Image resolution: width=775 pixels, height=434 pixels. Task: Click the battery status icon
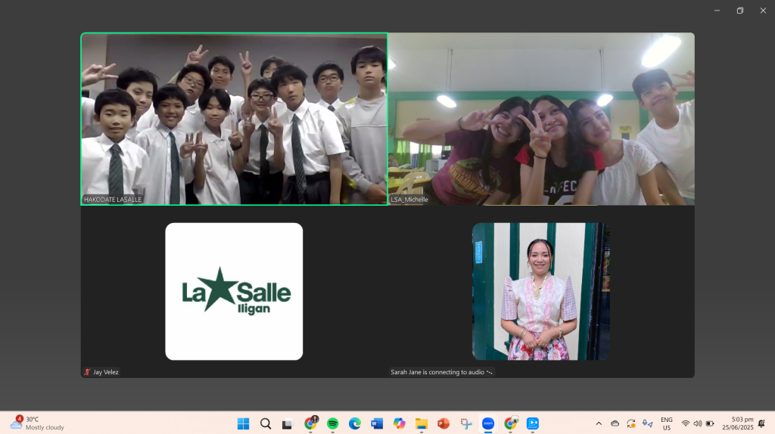point(710,423)
